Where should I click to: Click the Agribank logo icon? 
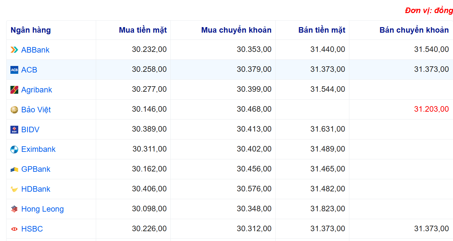click(x=14, y=90)
